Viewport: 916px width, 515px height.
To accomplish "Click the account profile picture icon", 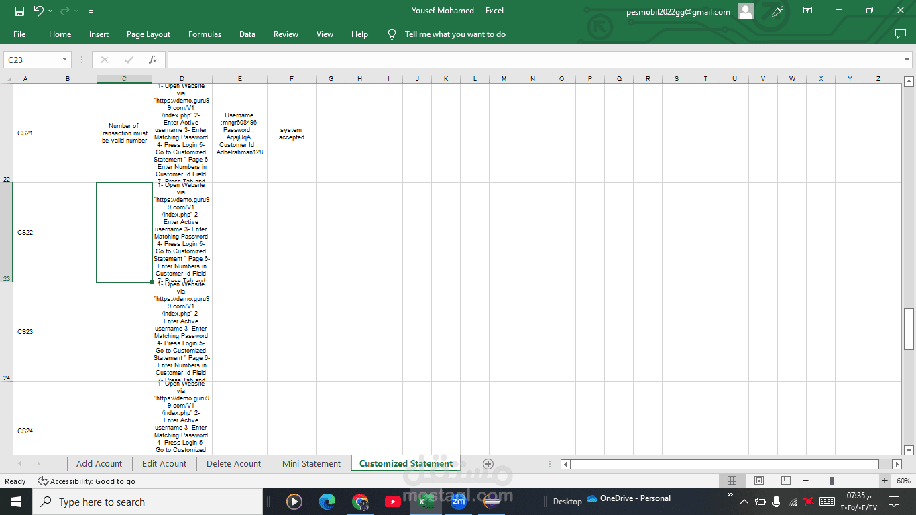I will [x=745, y=11].
